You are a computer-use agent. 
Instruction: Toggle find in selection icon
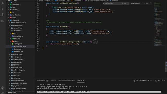coord(147,3)
